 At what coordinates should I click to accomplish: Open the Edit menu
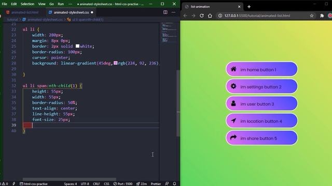(14, 4)
